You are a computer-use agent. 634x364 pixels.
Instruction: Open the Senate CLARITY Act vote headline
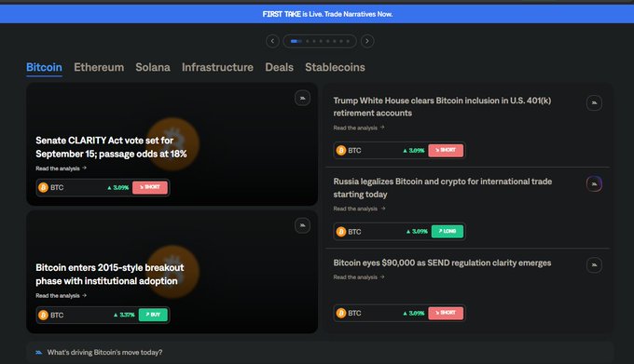(x=111, y=147)
